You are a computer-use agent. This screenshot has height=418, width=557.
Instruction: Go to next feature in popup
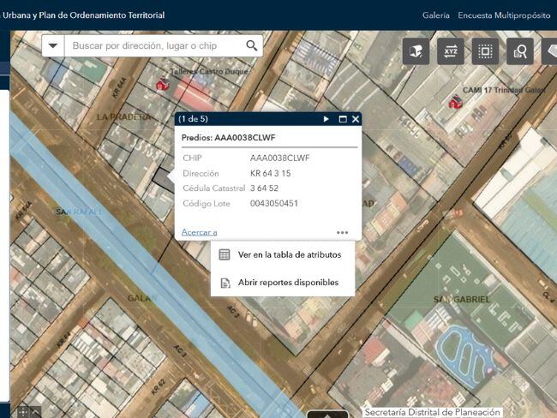[x=326, y=119]
